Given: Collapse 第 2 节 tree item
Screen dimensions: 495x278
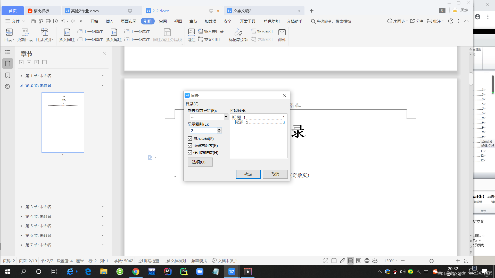Looking at the screenshot, I should click(21, 85).
